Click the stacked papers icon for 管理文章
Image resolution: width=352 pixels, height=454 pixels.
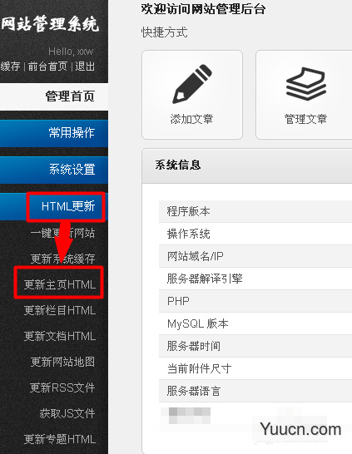[x=306, y=84]
